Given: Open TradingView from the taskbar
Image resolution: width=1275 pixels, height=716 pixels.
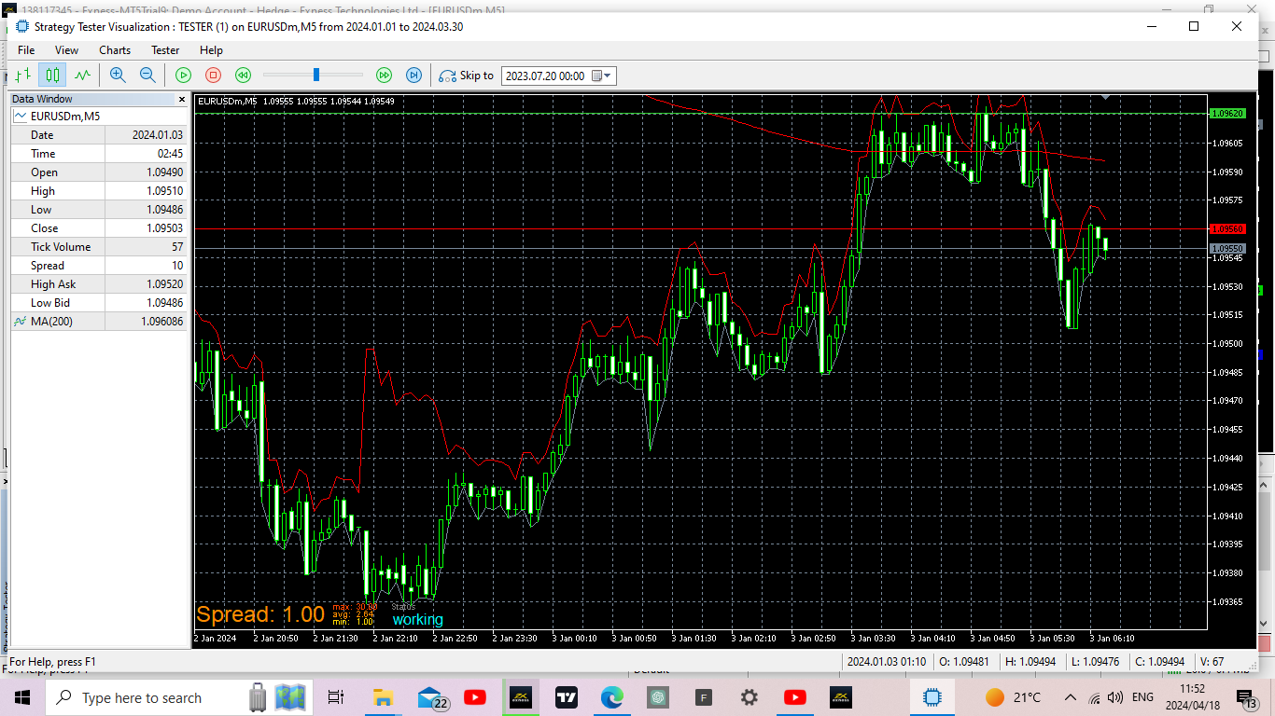Looking at the screenshot, I should (x=566, y=697).
